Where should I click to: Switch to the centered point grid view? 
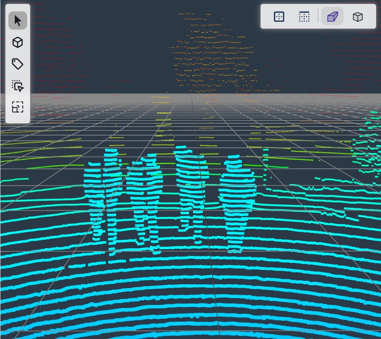(x=279, y=16)
